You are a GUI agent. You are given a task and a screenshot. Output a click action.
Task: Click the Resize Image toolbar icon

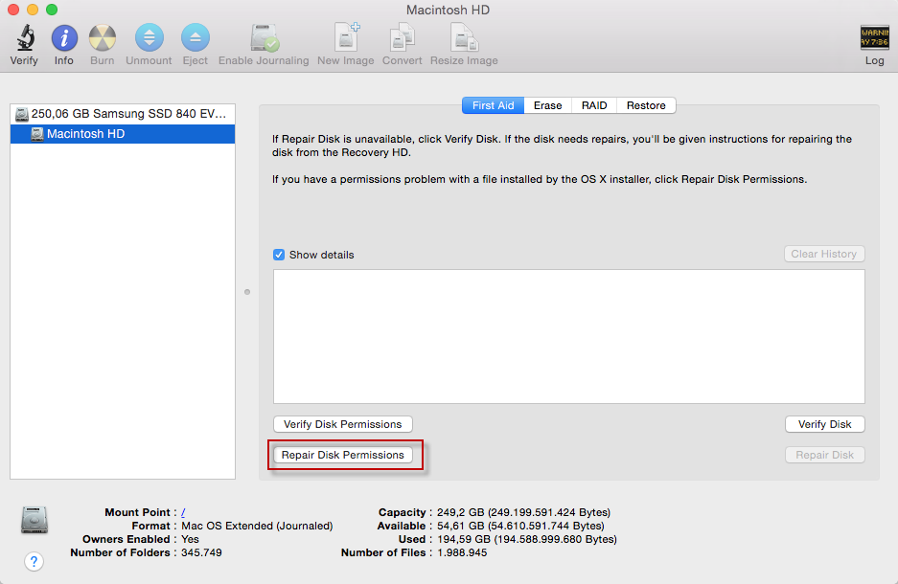(x=464, y=37)
